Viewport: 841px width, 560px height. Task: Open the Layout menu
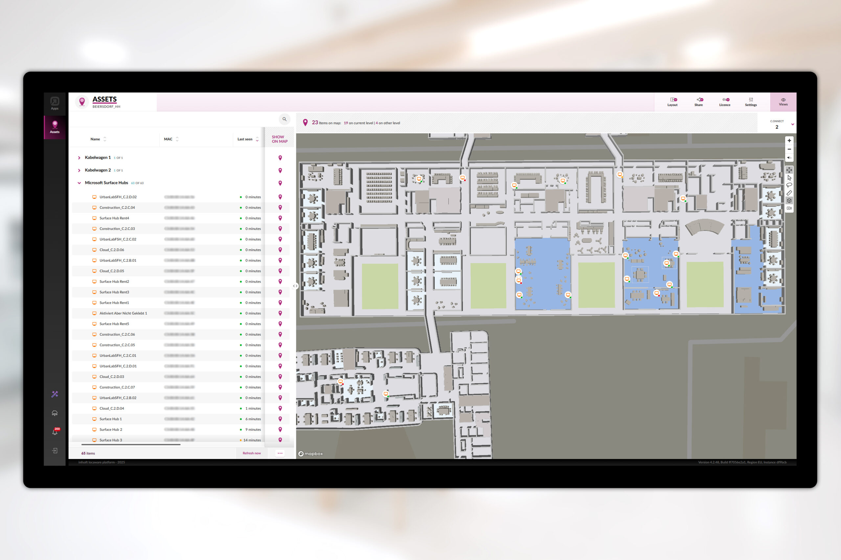pos(672,102)
